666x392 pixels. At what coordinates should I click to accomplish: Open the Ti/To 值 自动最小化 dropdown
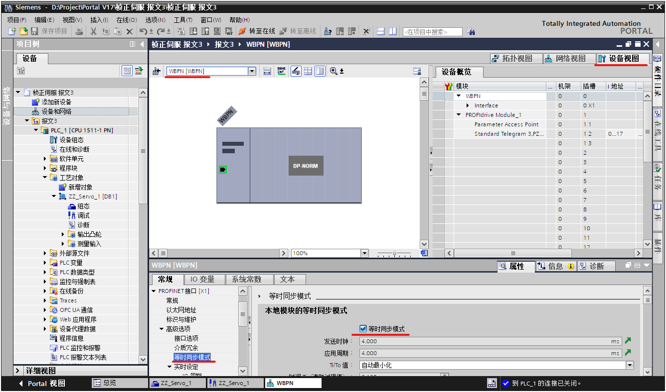[630, 365]
